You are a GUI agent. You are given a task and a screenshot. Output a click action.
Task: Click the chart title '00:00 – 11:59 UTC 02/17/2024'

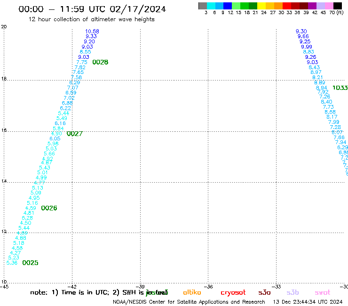tap(92, 9)
